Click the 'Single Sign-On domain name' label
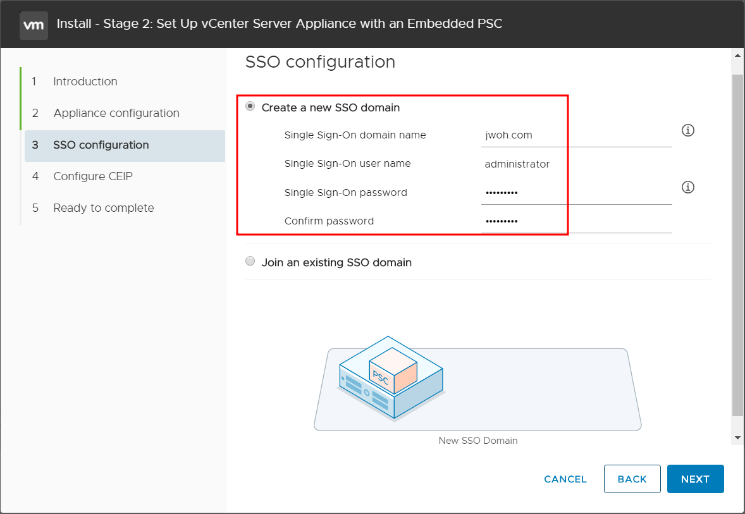This screenshot has height=514, width=745. [355, 135]
